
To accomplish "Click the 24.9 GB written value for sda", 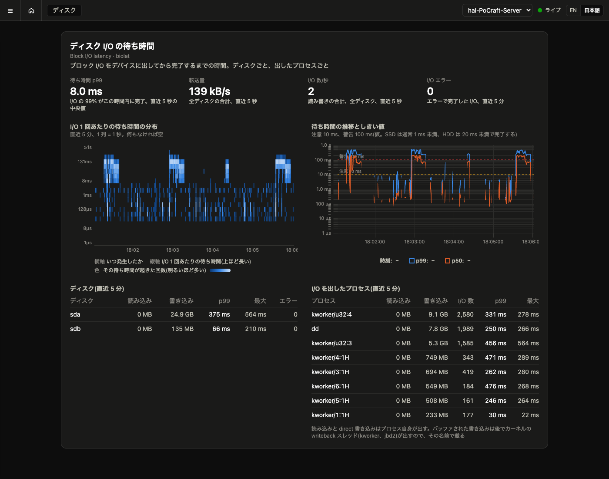I will [x=182, y=314].
